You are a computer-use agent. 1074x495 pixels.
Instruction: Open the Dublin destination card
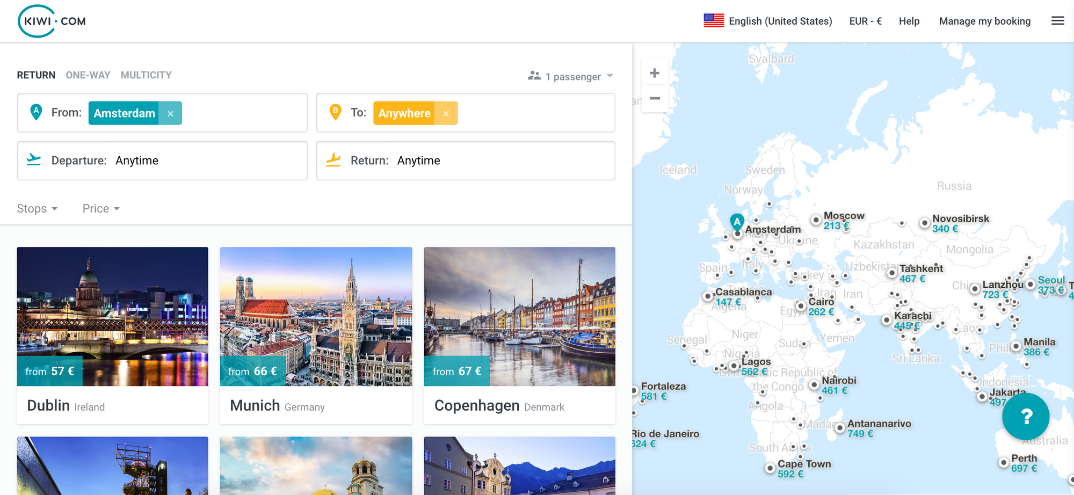pos(112,335)
